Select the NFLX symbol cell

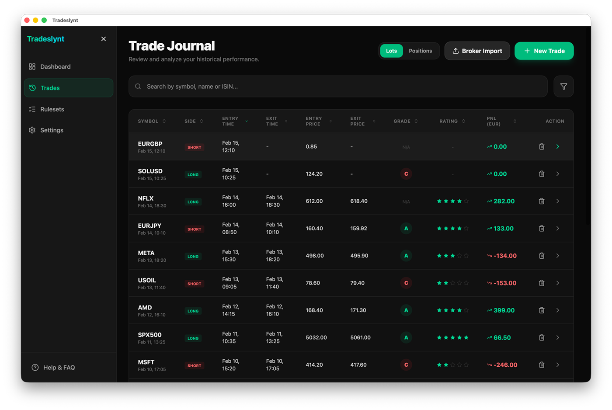click(x=152, y=201)
